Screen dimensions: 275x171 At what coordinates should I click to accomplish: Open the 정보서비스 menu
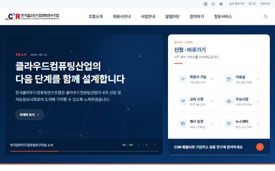click(223, 17)
